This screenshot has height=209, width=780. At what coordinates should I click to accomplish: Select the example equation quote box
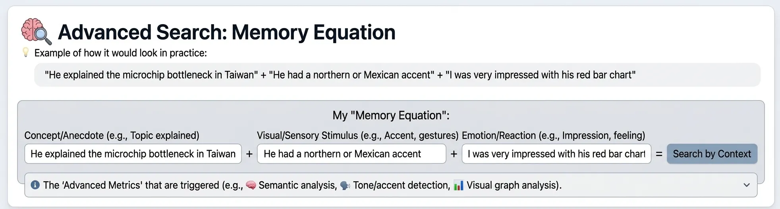pos(397,75)
